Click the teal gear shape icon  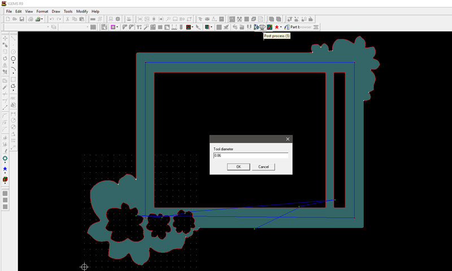click(5, 159)
